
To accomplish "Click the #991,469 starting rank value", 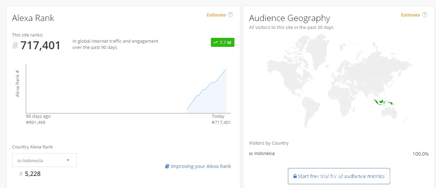I will (x=36, y=123).
